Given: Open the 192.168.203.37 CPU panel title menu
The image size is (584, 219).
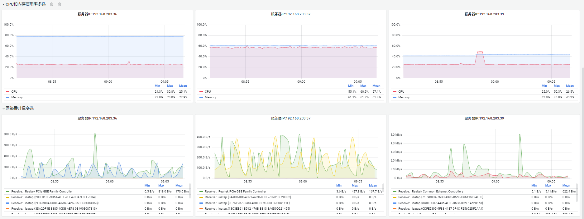Looking at the screenshot, I should [x=290, y=14].
